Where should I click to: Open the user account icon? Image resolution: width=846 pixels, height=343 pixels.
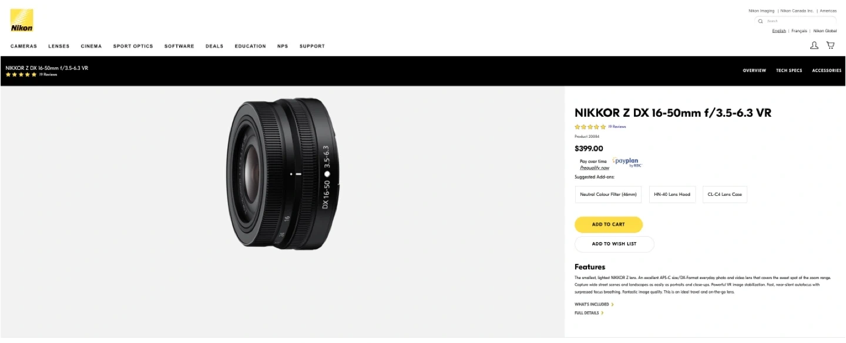pyautogui.click(x=814, y=45)
